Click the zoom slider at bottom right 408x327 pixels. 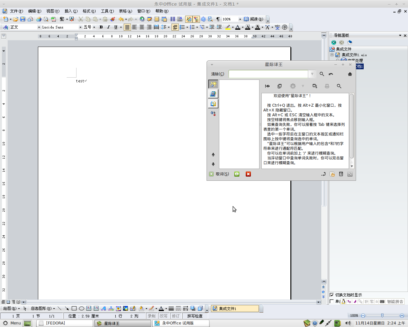click(382, 316)
